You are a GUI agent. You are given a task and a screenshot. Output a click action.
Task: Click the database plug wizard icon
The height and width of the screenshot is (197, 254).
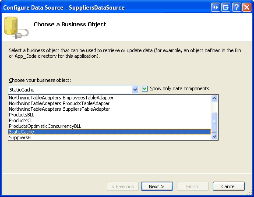[16, 28]
